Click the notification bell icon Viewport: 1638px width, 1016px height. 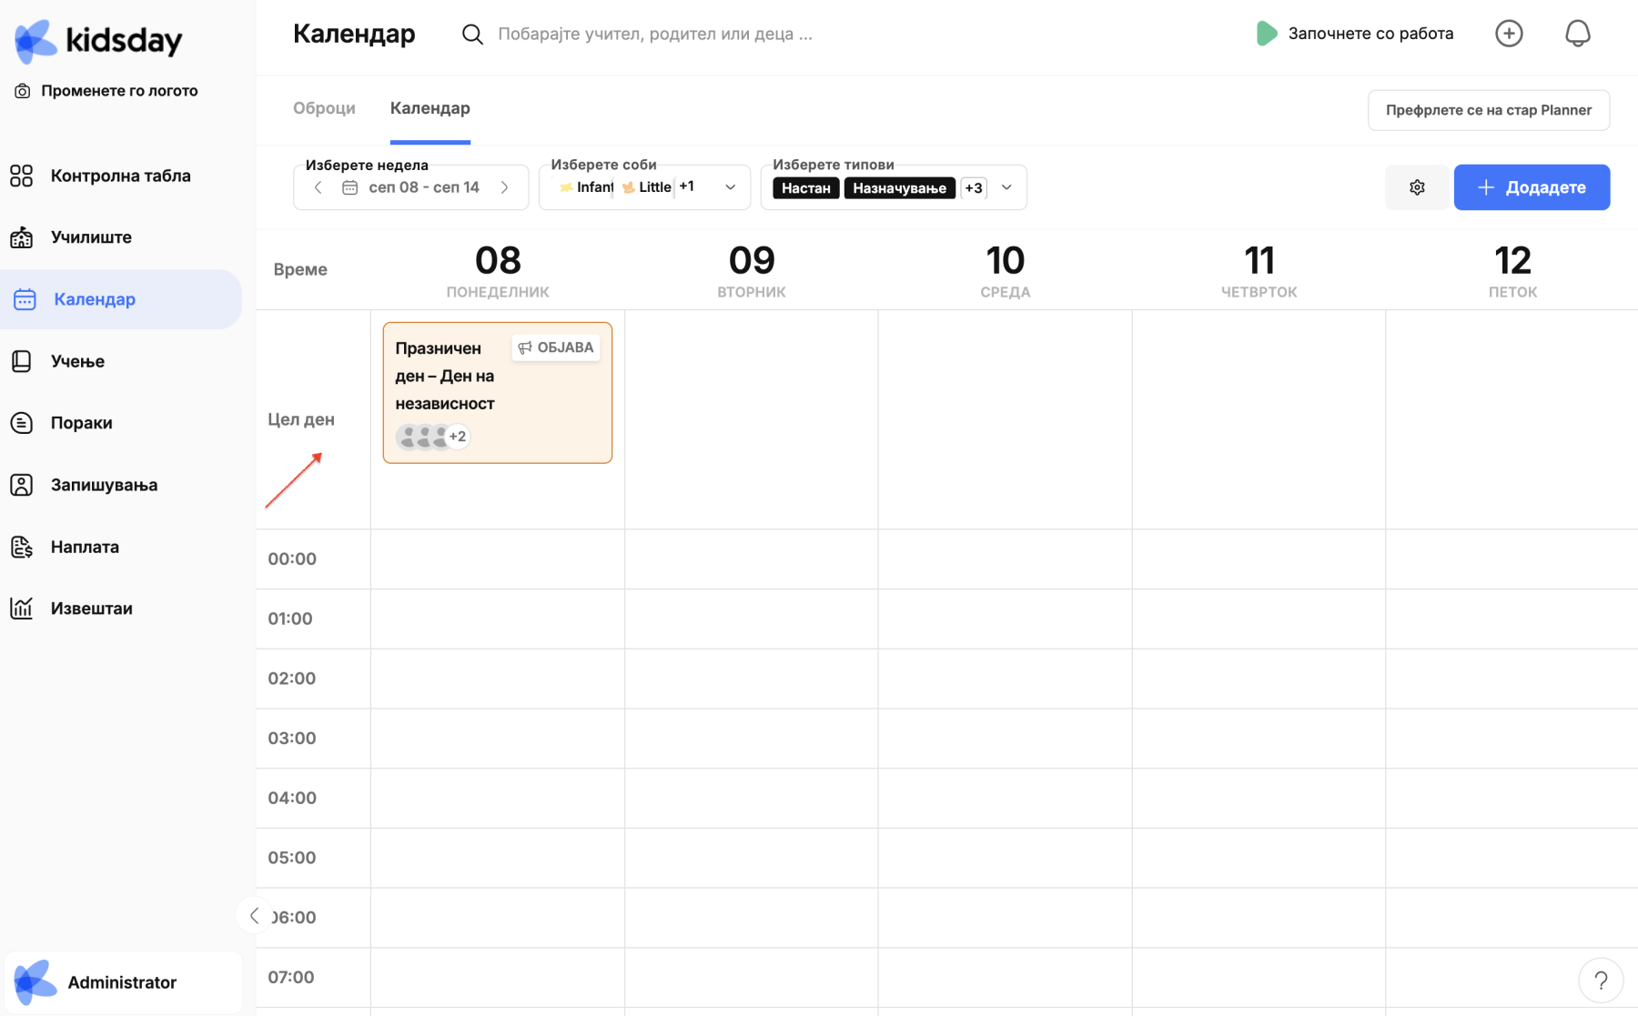point(1577,34)
